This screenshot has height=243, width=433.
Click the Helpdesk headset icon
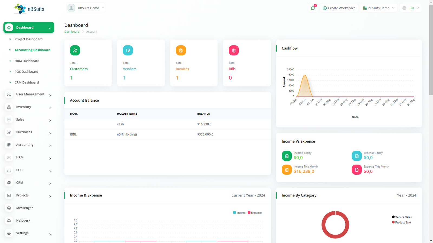[x=9, y=221]
